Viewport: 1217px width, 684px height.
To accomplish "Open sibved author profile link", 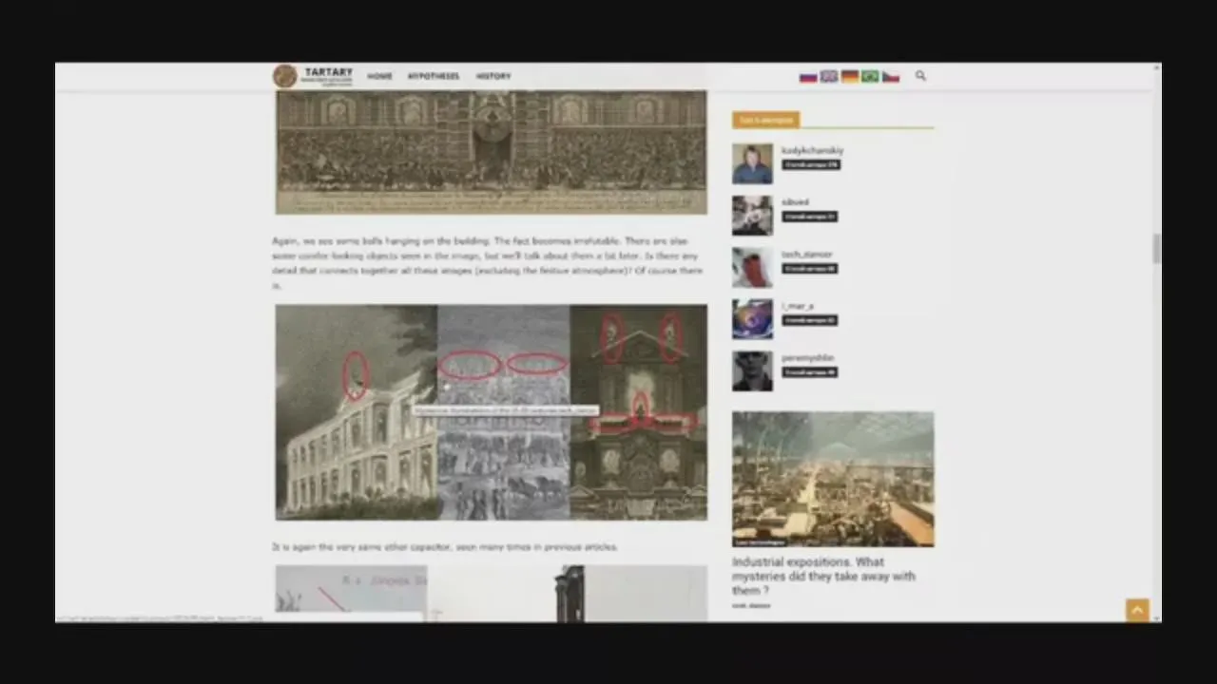I will pos(795,202).
